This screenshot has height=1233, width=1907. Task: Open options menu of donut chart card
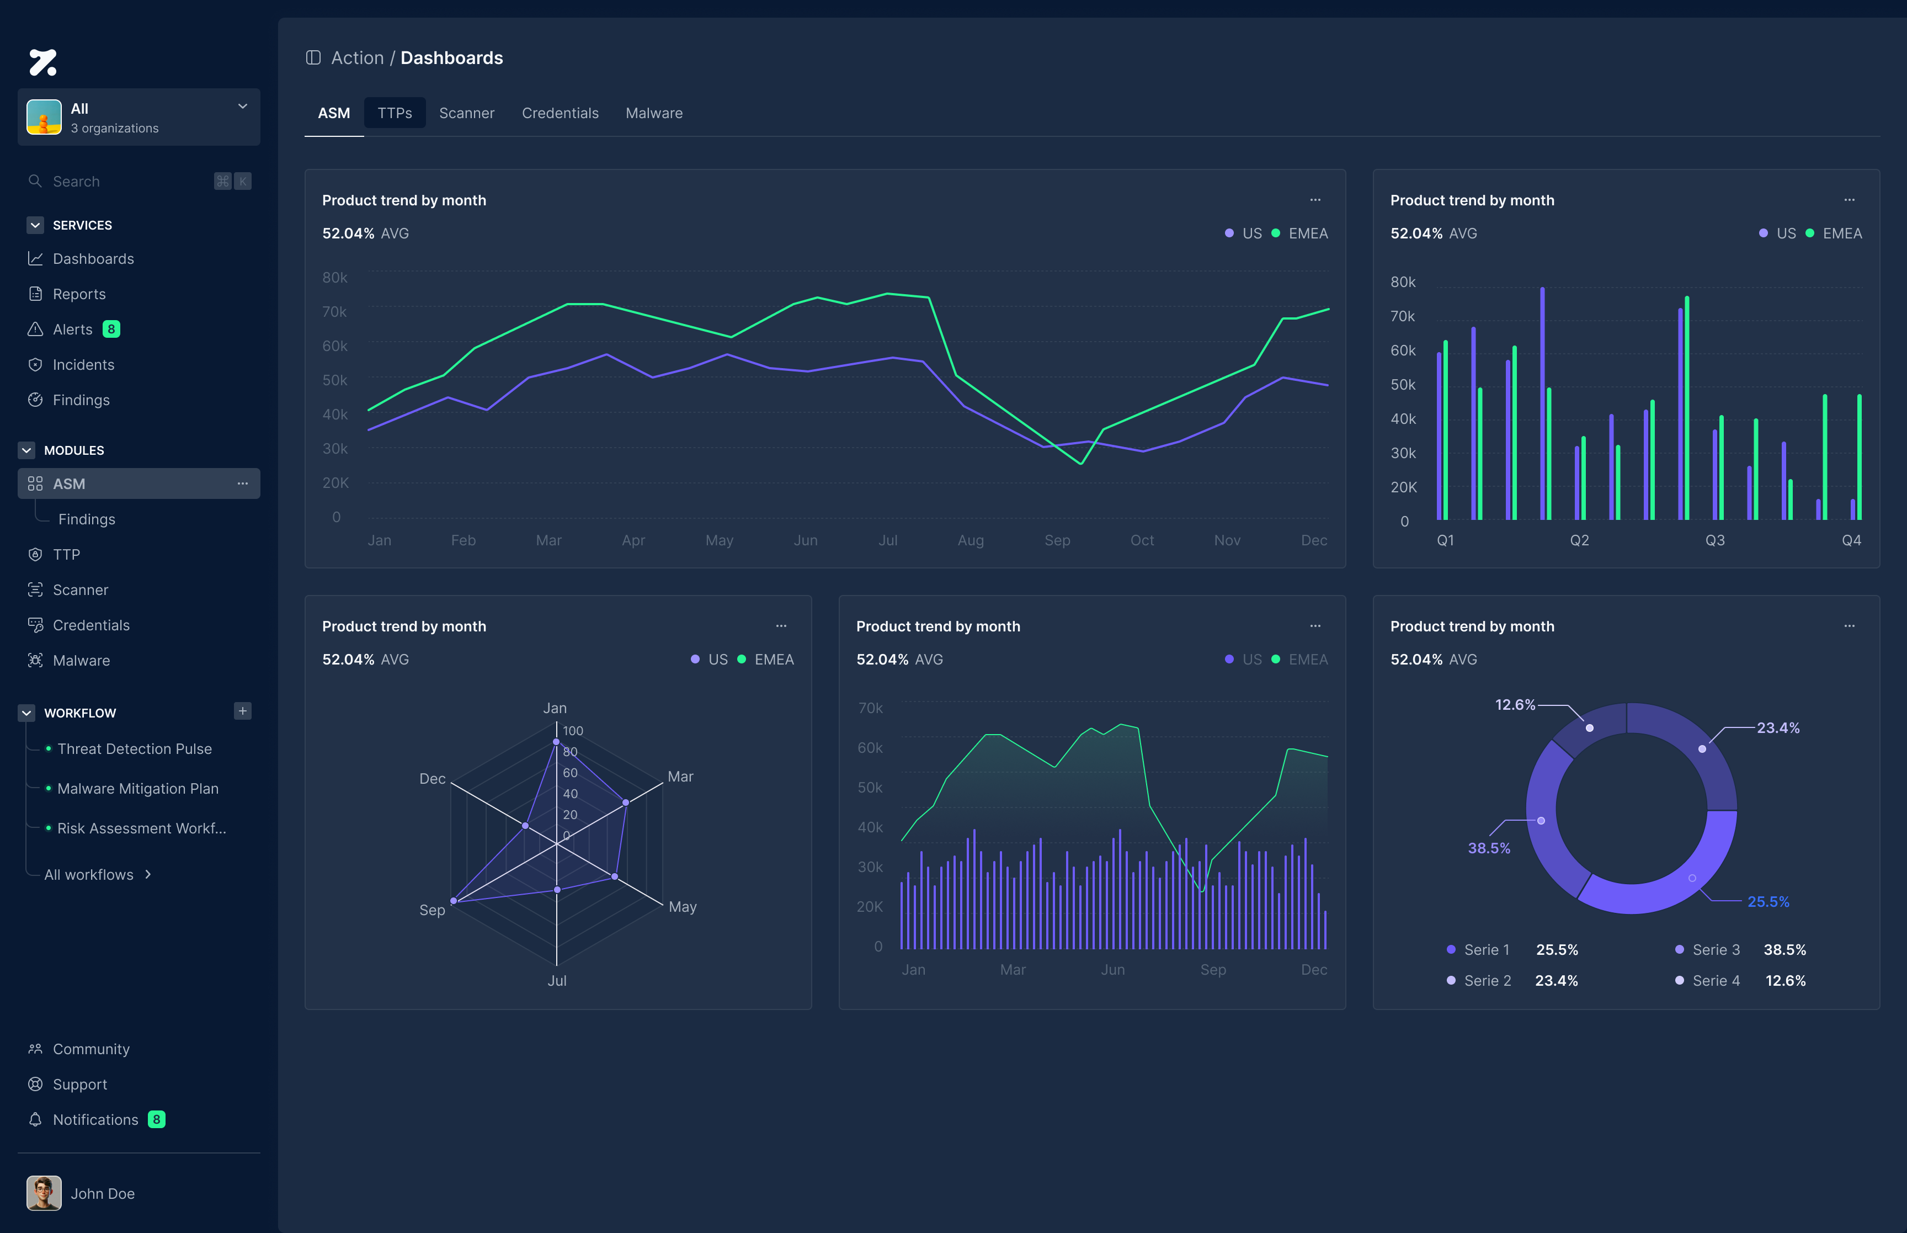click(1850, 626)
